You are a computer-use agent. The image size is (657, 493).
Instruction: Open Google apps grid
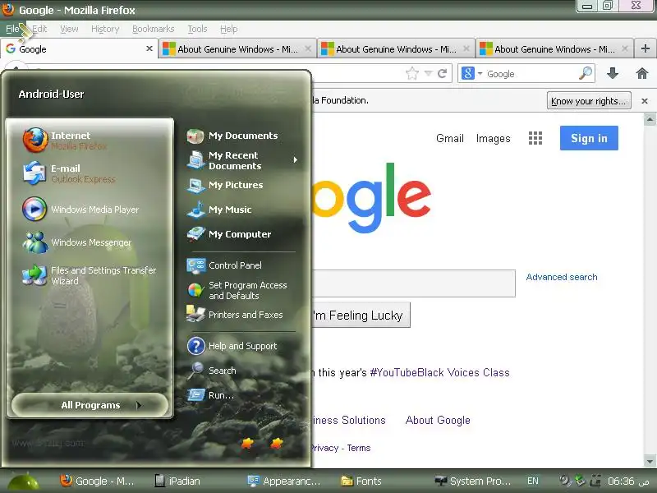535,138
